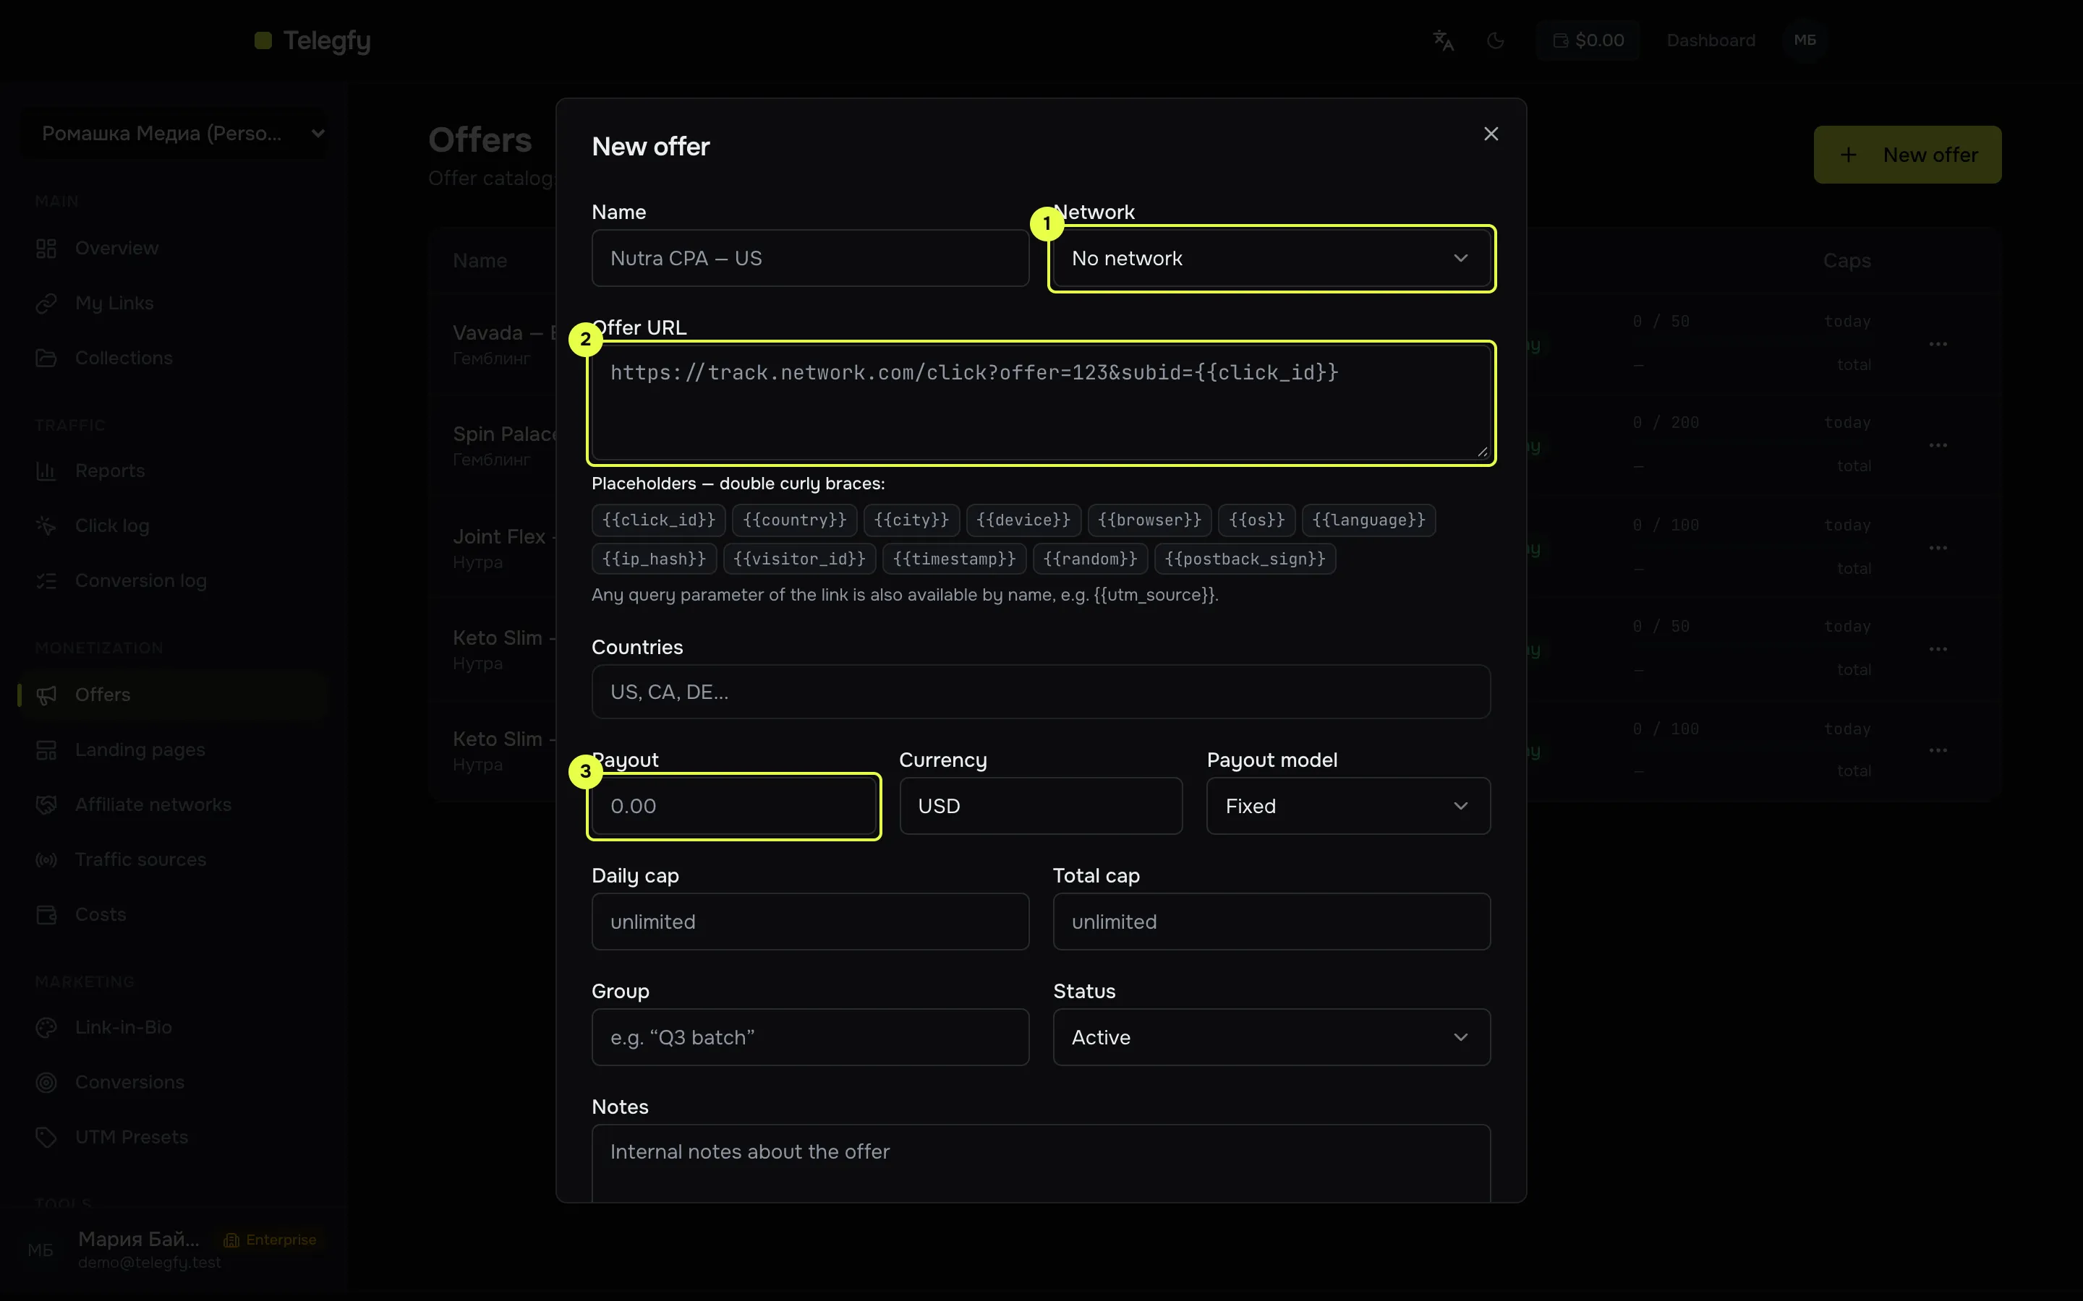
Task: Toggle dark mode moon icon
Action: coord(1496,40)
